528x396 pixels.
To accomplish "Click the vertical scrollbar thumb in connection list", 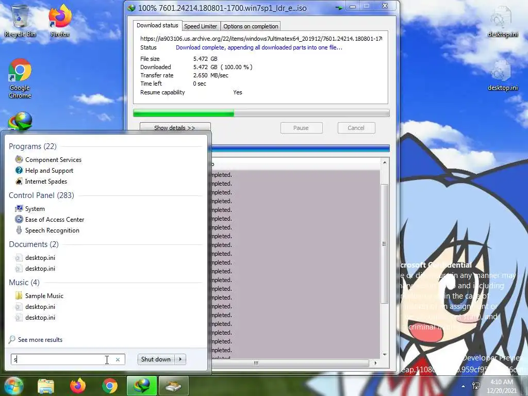I will click(x=384, y=244).
